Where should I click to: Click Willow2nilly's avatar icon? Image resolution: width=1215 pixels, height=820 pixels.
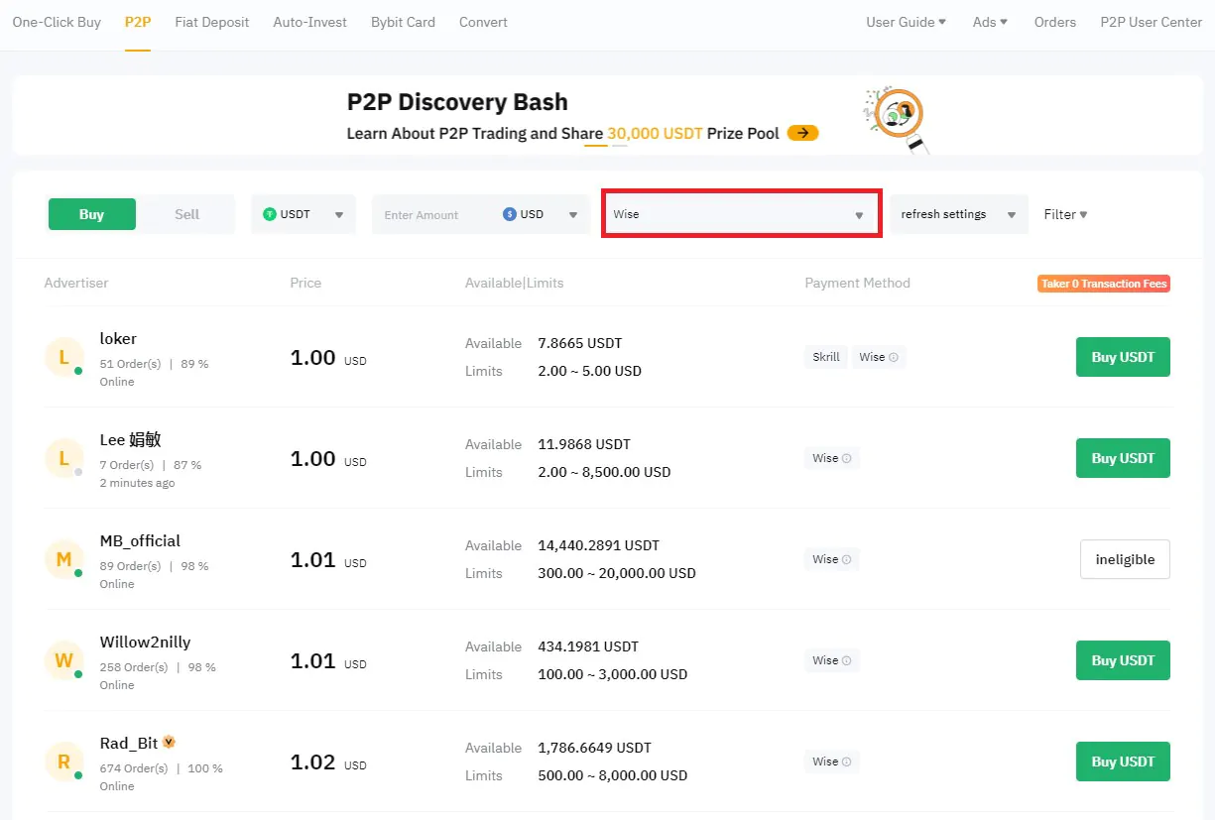[63, 660]
